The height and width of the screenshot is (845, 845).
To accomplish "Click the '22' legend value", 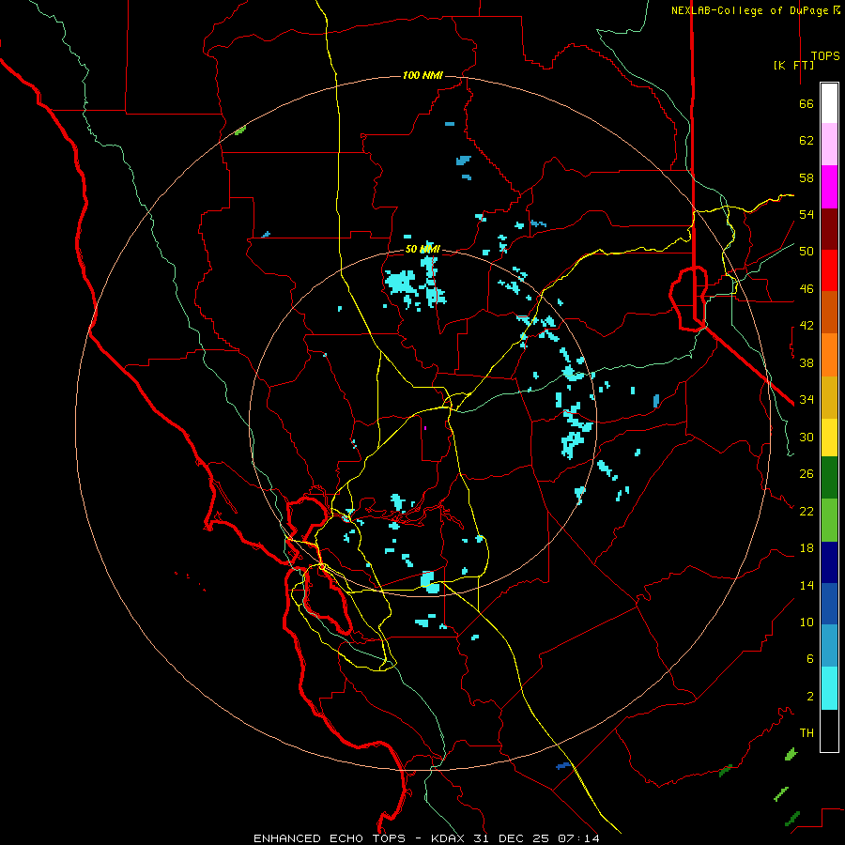I will (807, 511).
